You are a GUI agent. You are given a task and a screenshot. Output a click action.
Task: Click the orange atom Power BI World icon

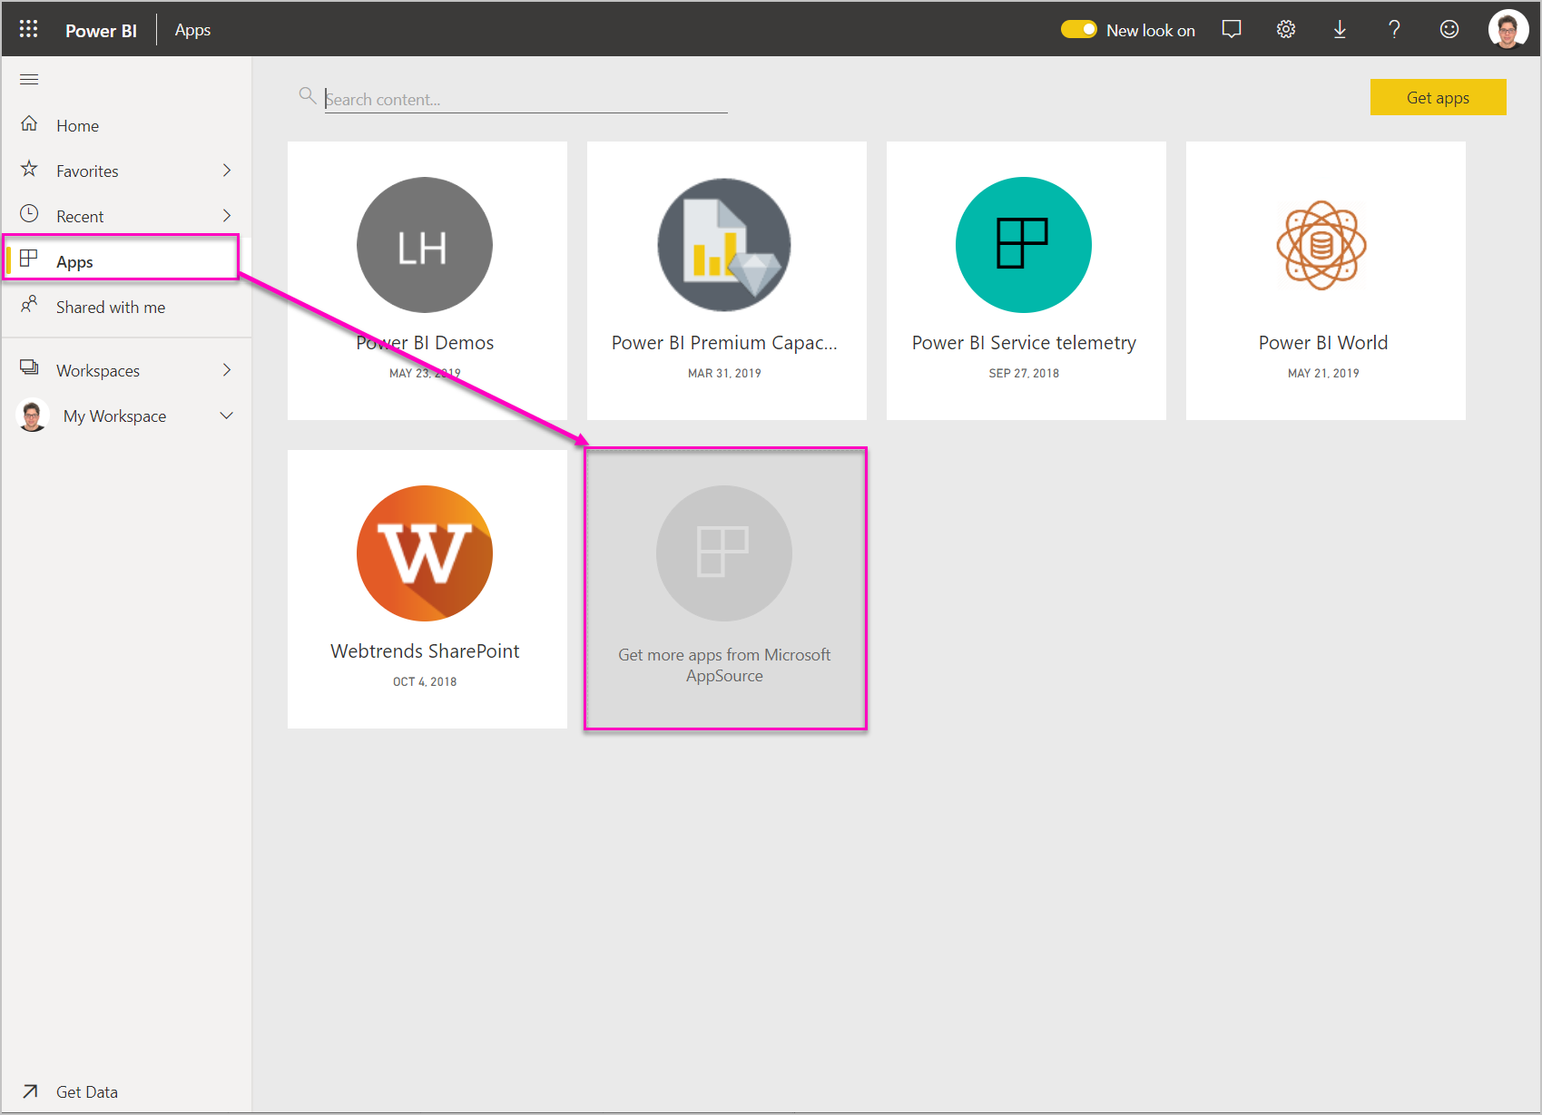(x=1321, y=245)
